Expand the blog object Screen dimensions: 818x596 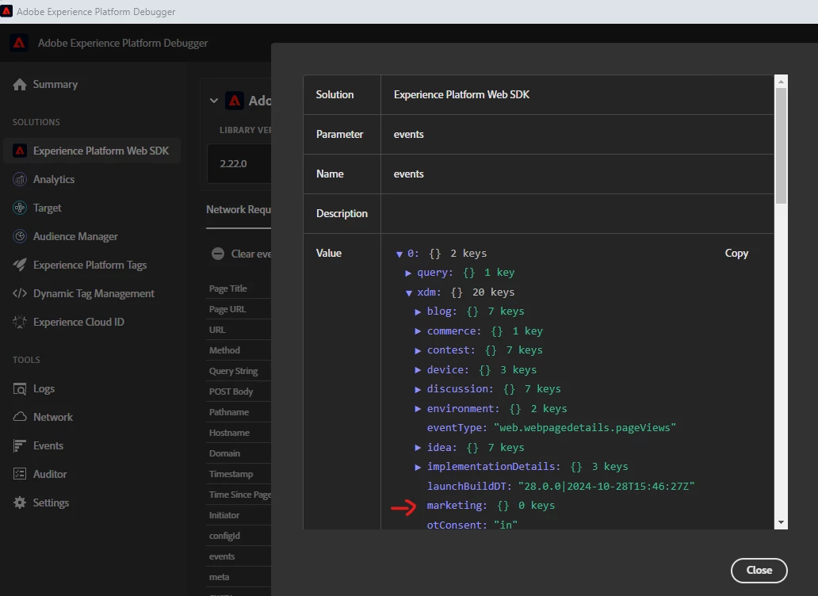(418, 311)
